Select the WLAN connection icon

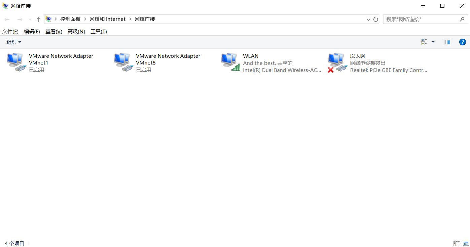230,62
